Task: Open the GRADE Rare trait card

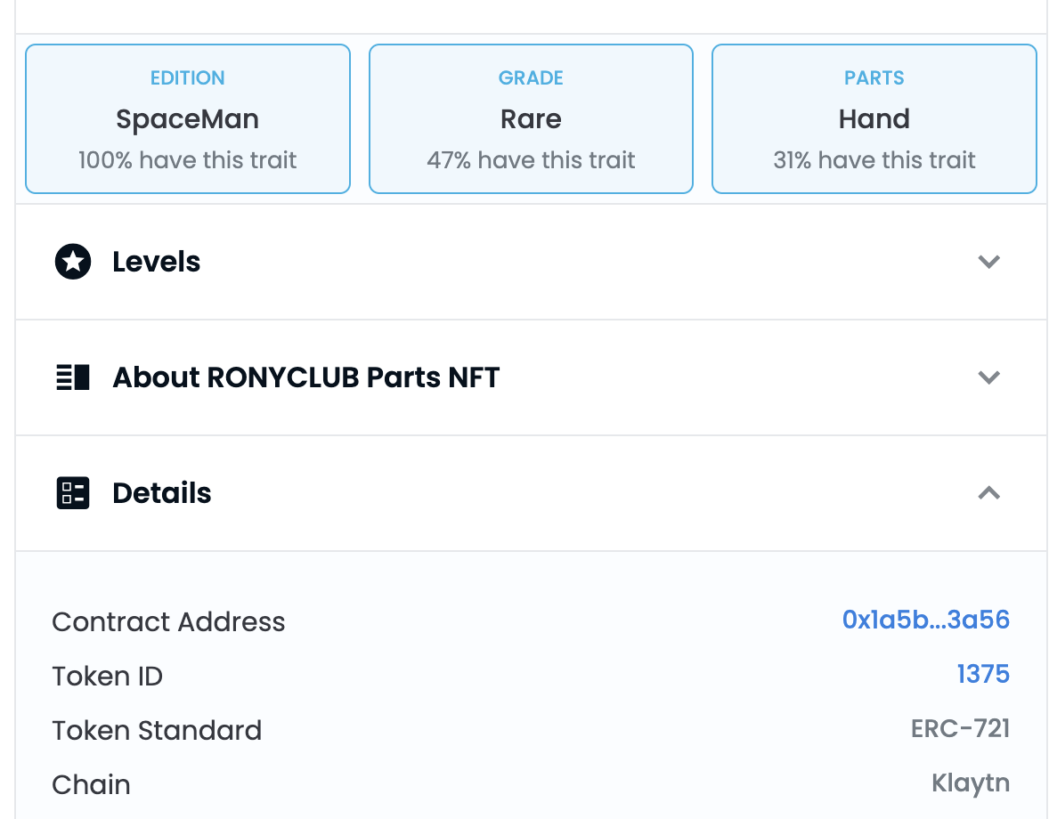Action: coord(532,119)
